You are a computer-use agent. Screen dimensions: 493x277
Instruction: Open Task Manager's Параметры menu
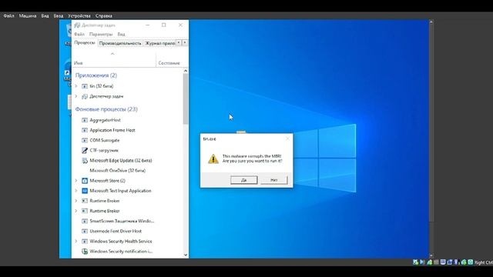[x=101, y=34]
